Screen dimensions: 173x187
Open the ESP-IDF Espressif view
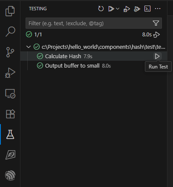pyautogui.click(x=10, y=175)
